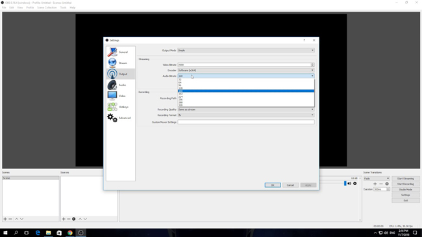Viewport: 422px width, 237px height.
Task: Add a new source with plus icon
Action: click(x=64, y=219)
